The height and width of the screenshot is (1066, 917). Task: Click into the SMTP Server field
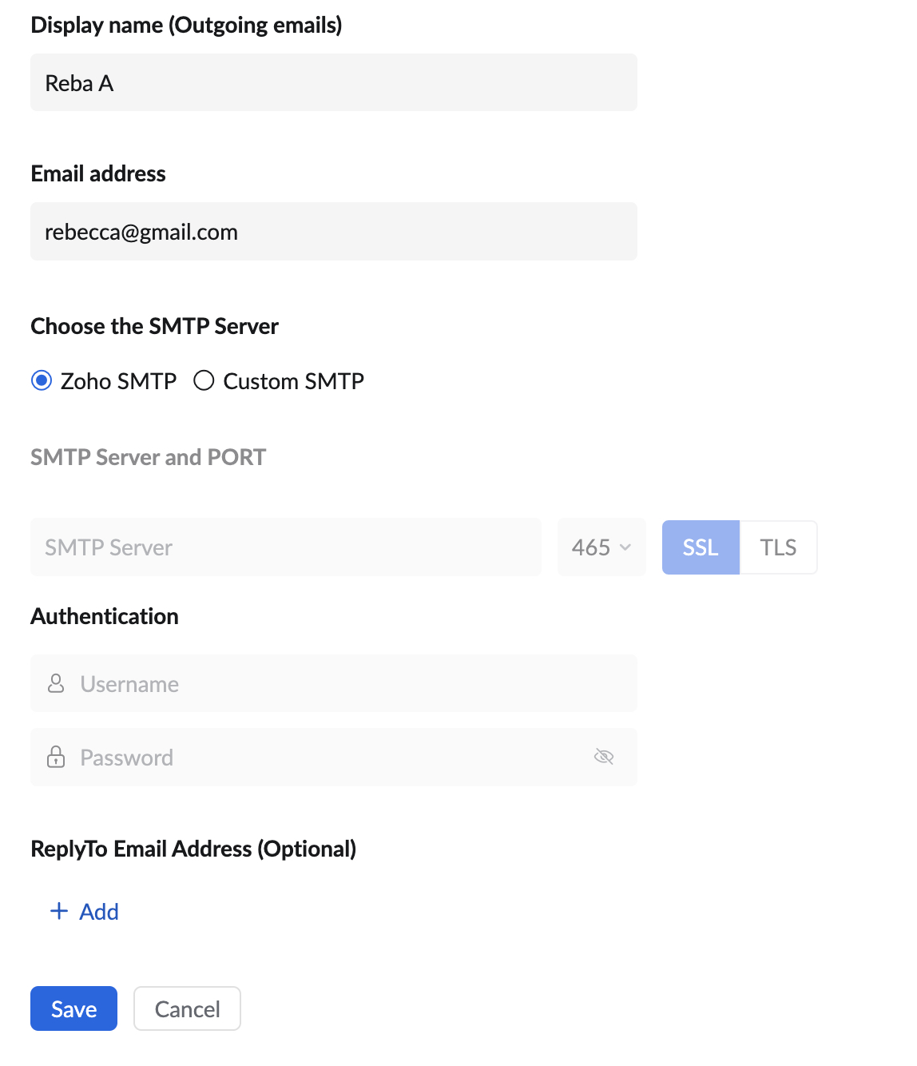click(x=286, y=547)
